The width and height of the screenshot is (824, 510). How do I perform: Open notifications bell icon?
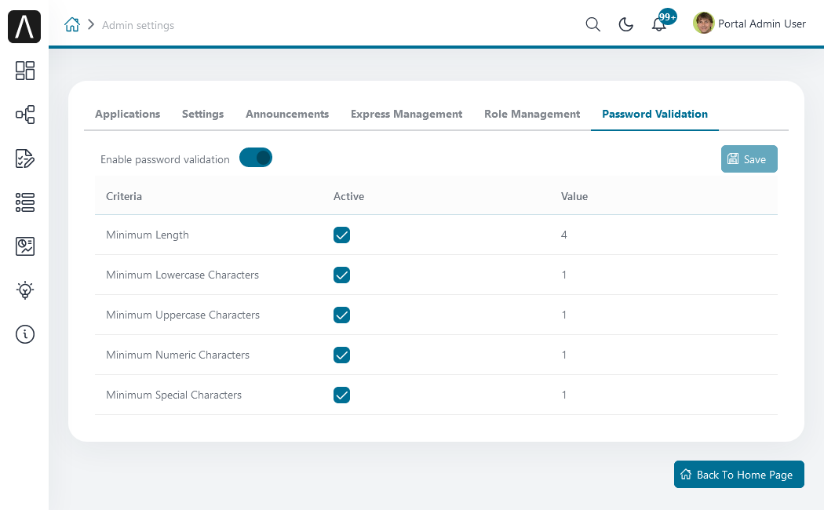pyautogui.click(x=658, y=24)
